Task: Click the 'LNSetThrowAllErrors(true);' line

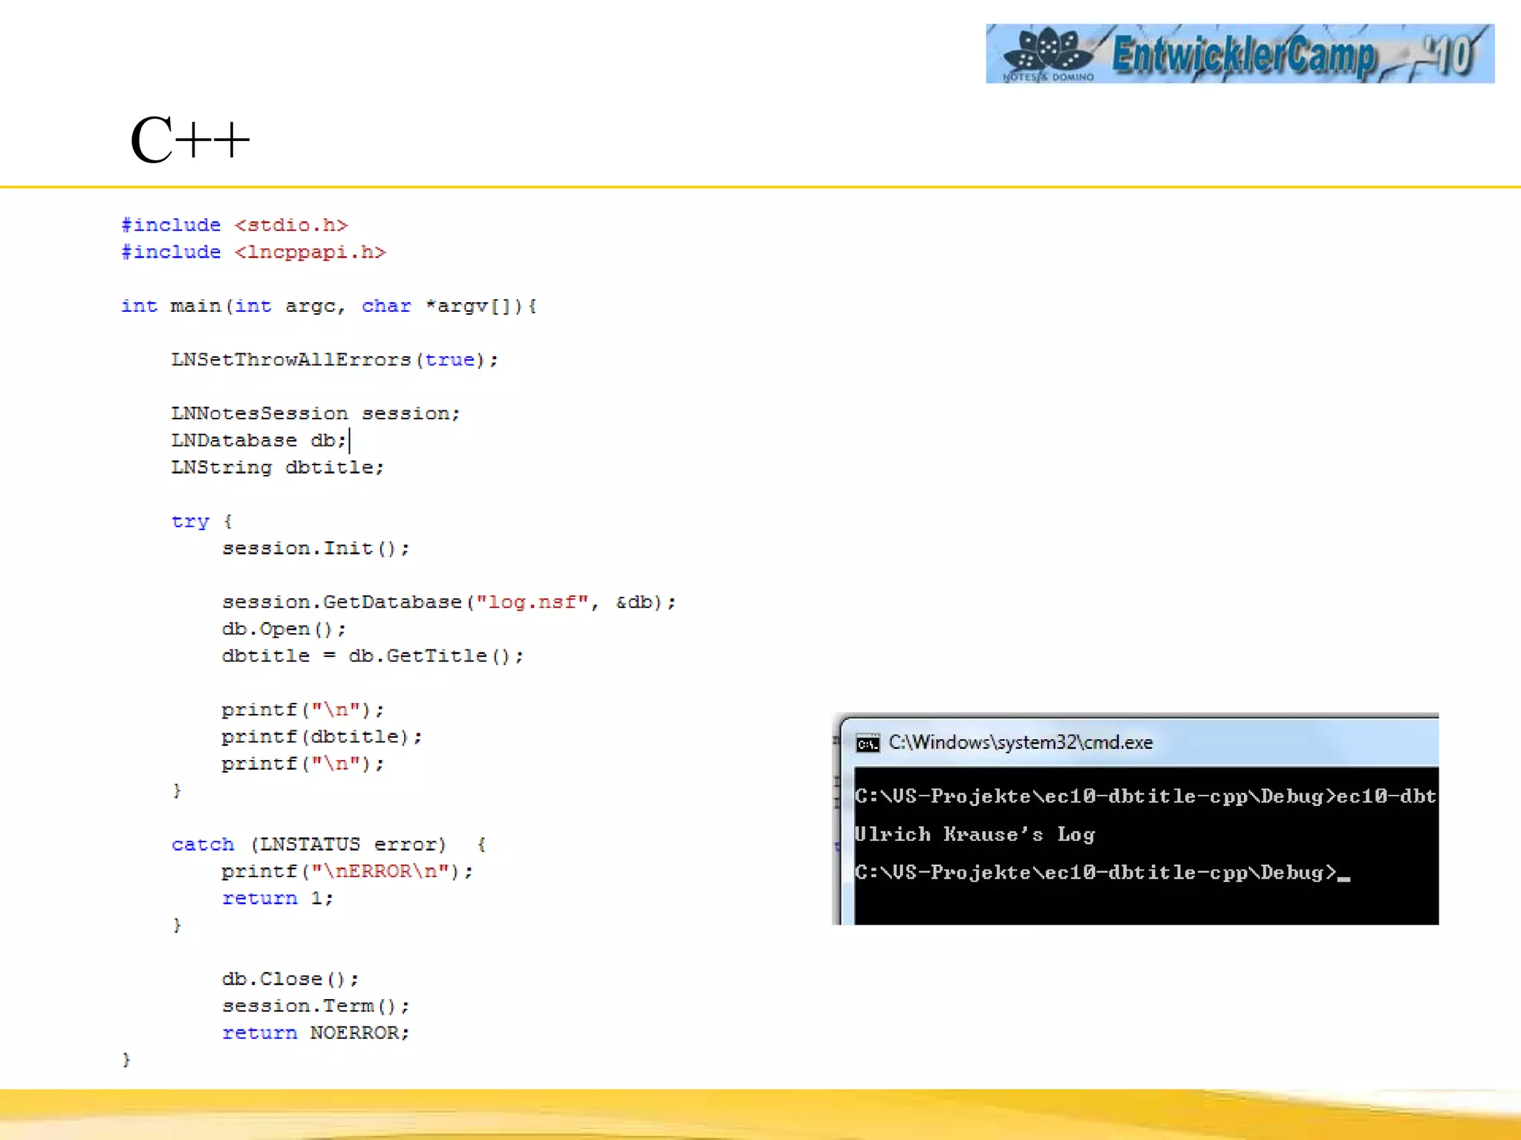Action: 335,360
